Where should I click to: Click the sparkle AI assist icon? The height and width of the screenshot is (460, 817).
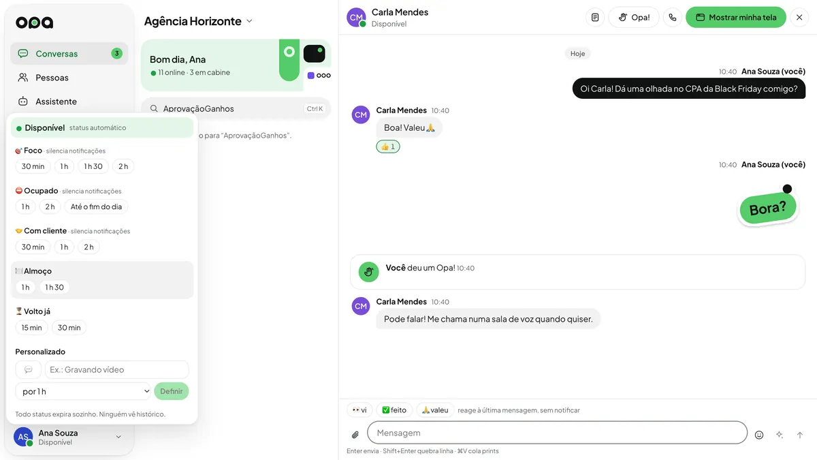point(780,435)
